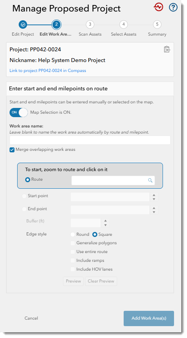This screenshot has height=338, width=187.
Task: Click the red activity pulse icon
Action: [x=158, y=7]
